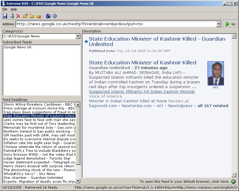Click green open-in-browser icon at bottom right

(x=233, y=182)
